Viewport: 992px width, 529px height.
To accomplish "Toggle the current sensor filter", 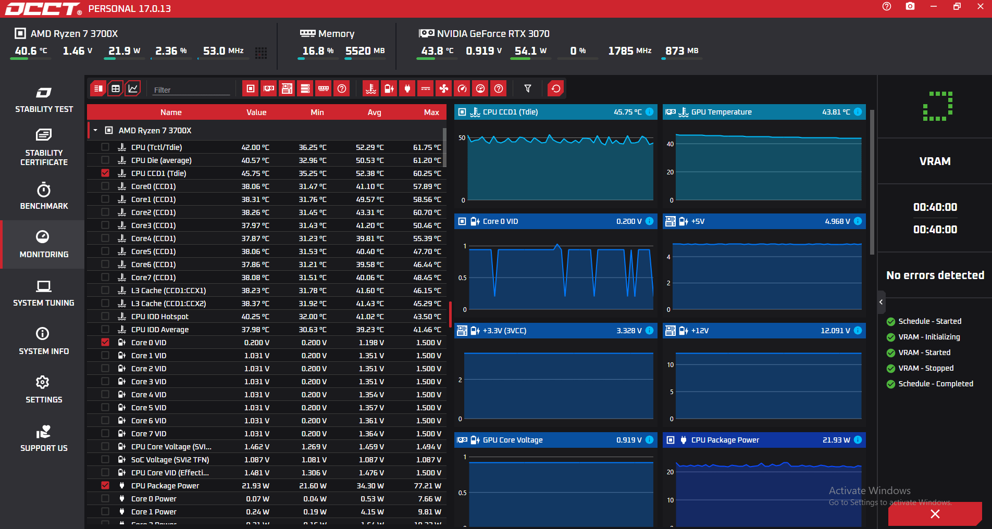I will click(426, 89).
